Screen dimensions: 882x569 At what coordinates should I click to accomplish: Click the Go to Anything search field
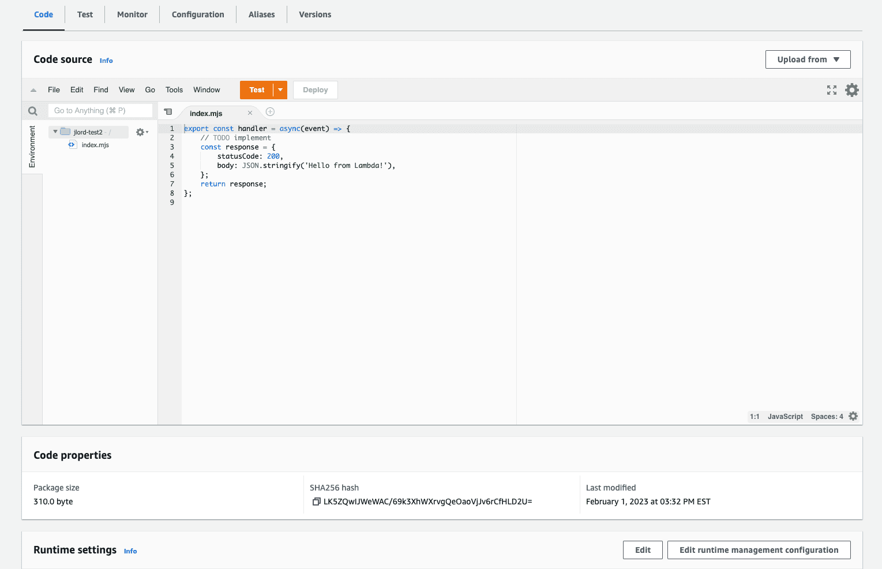click(x=100, y=111)
